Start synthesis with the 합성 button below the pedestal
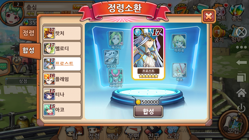 [148, 111]
